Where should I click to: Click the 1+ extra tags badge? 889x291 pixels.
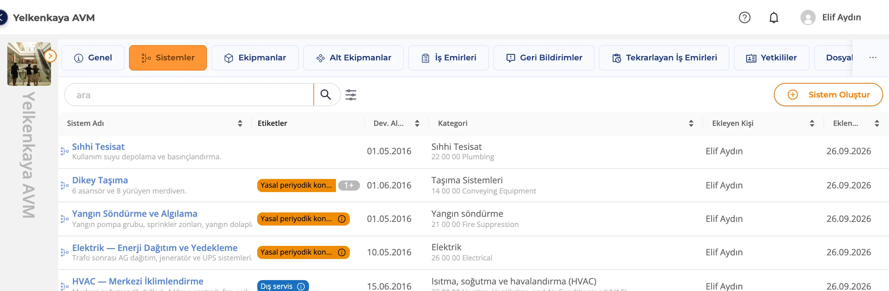[x=349, y=186]
